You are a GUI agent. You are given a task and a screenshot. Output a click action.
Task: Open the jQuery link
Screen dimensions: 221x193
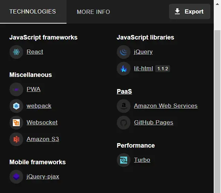coord(143,52)
